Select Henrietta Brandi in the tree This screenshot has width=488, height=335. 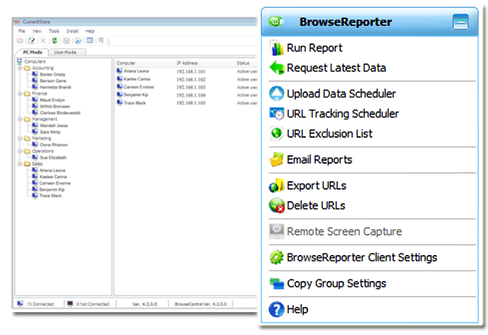pyautogui.click(x=56, y=88)
